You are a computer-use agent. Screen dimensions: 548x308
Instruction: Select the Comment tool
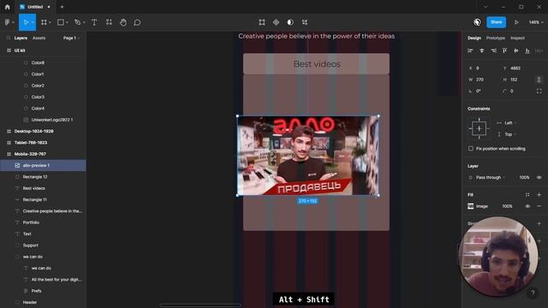point(137,22)
